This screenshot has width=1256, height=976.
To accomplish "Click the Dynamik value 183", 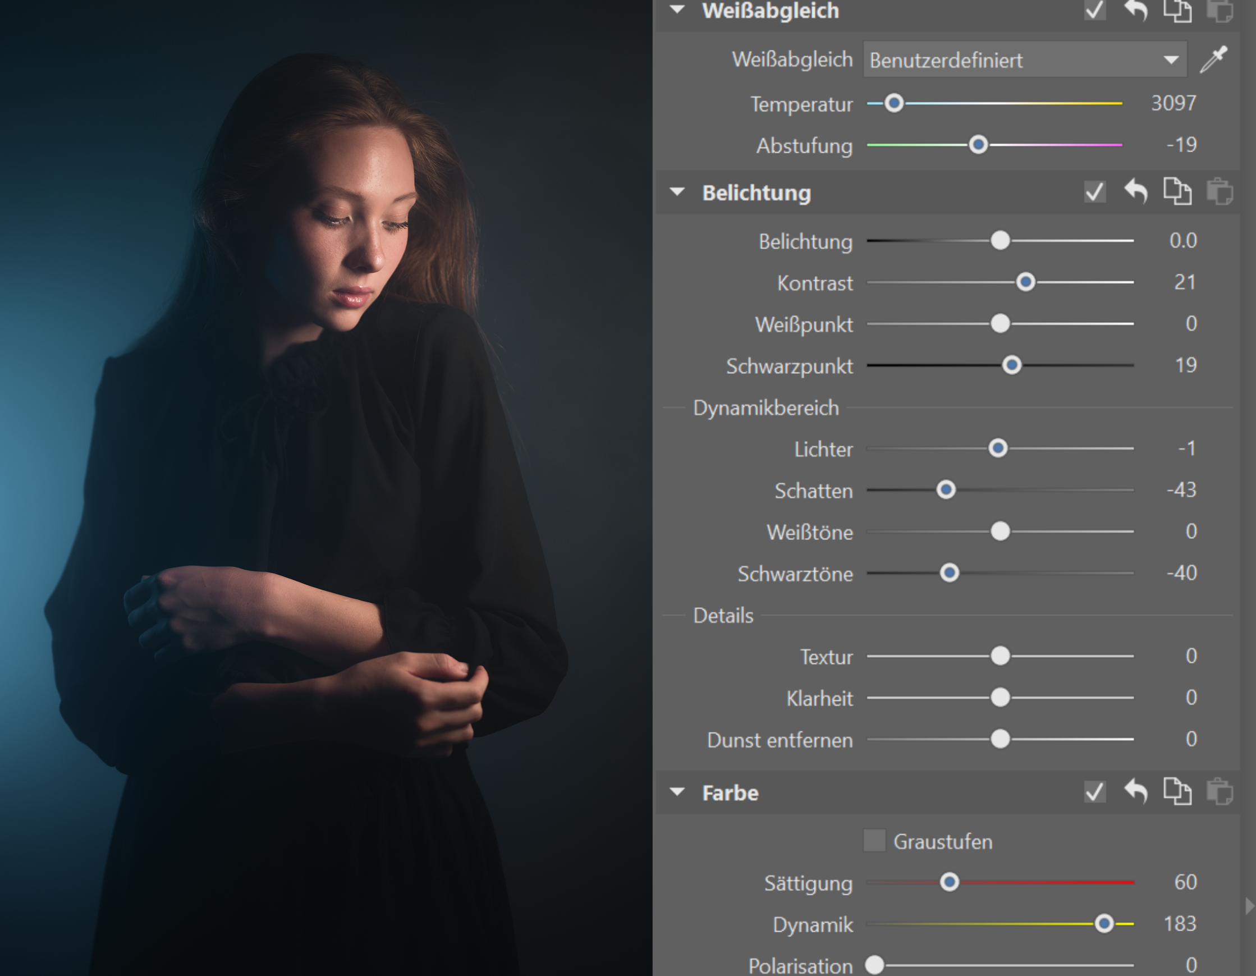I will (1180, 924).
